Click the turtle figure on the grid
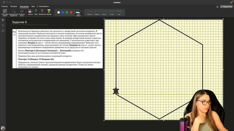This screenshot has height=131, width=234. click(x=116, y=91)
